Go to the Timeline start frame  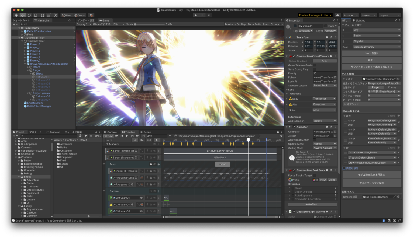[x=116, y=136]
